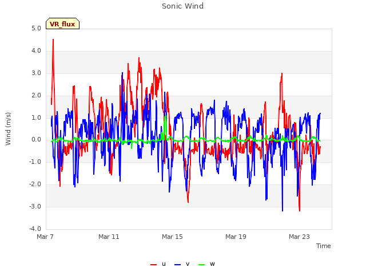Click the Mar 11 x-axis label
Screen dimensions: 366x275
click(109, 237)
